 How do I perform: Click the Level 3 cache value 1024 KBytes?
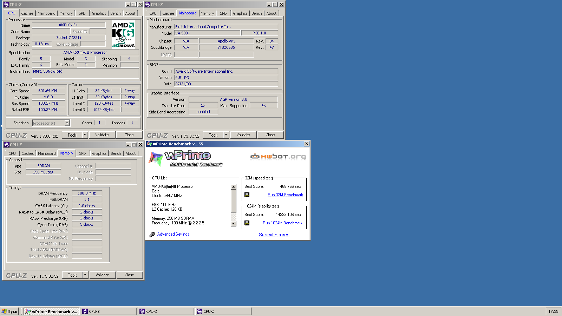[104, 110]
